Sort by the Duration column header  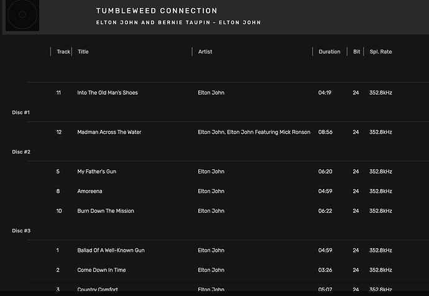click(x=330, y=52)
